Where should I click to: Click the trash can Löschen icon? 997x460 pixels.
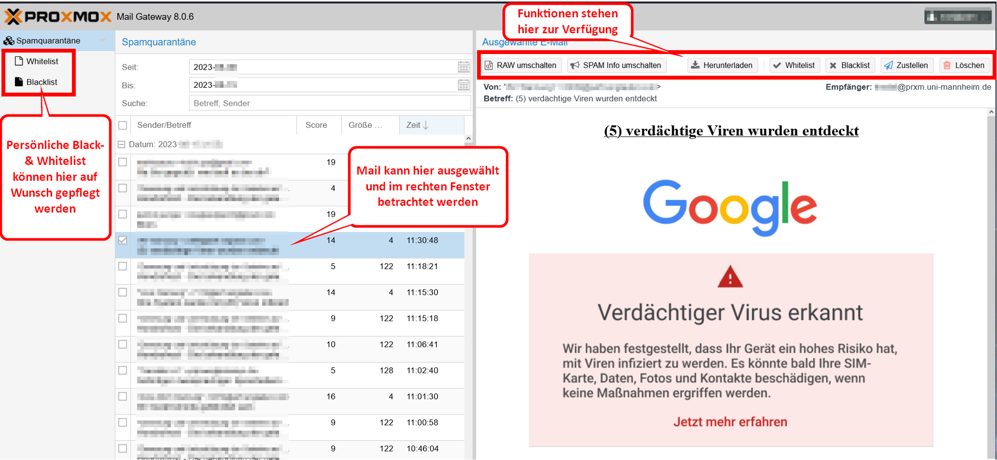[947, 65]
